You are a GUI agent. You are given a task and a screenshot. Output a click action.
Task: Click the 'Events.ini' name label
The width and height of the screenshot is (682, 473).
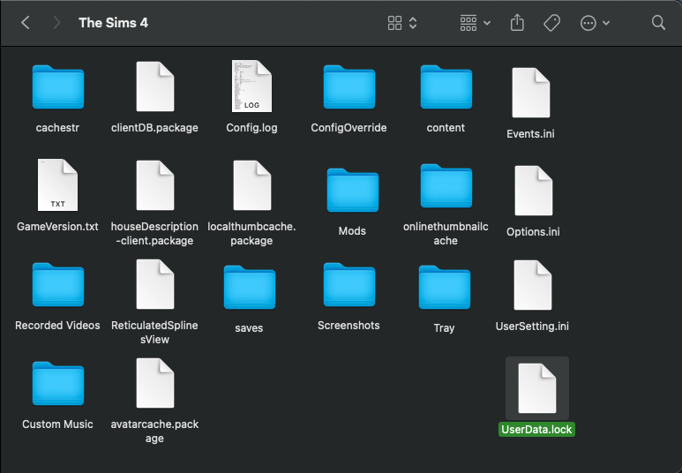(530, 133)
